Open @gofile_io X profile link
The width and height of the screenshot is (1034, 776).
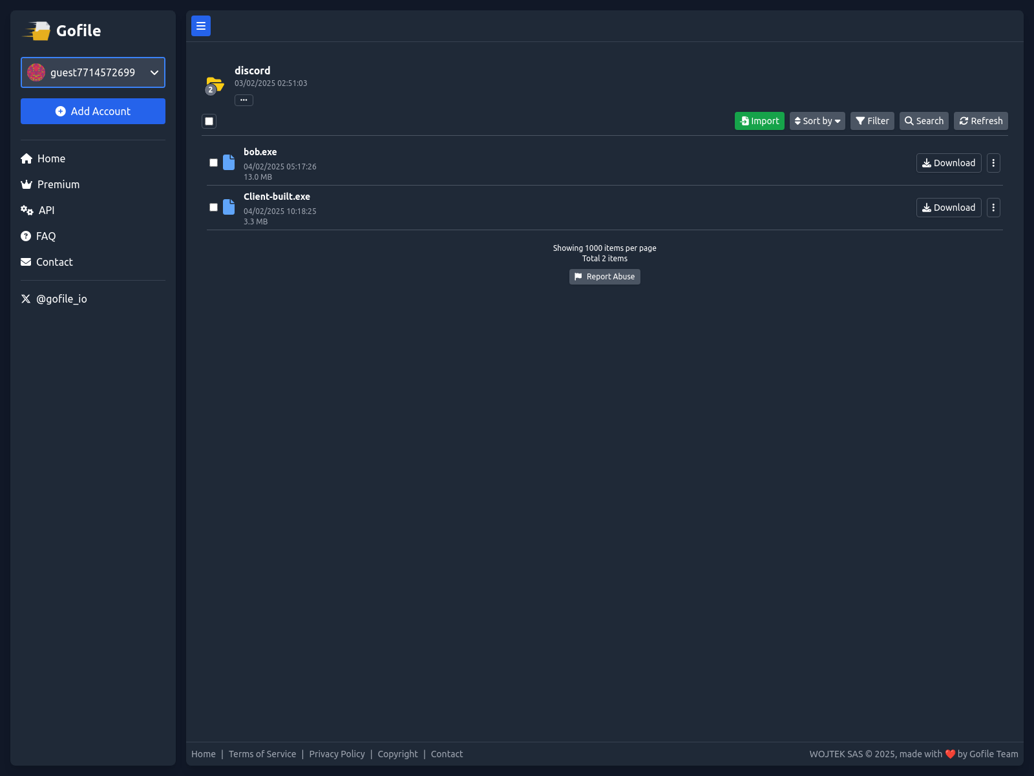click(x=54, y=299)
